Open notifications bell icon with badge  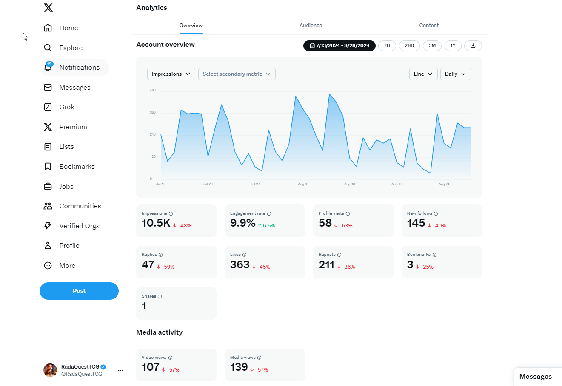(48, 67)
